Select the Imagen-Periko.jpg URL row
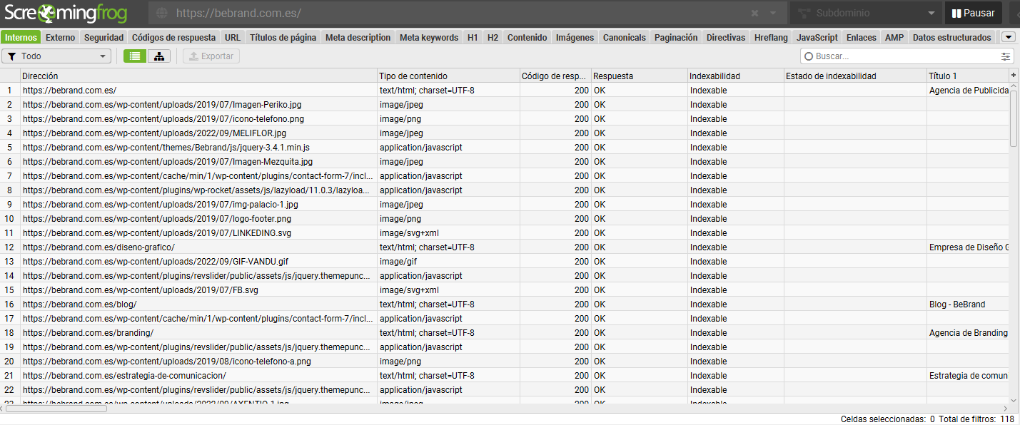 [198, 105]
